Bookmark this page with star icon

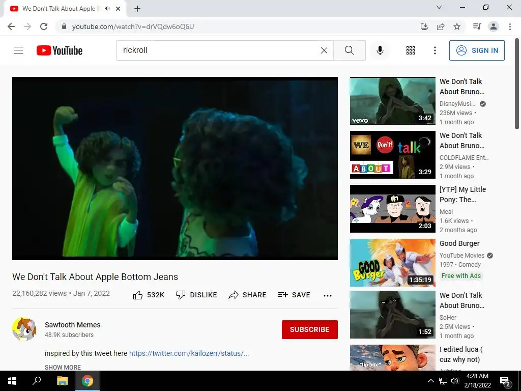(x=457, y=26)
